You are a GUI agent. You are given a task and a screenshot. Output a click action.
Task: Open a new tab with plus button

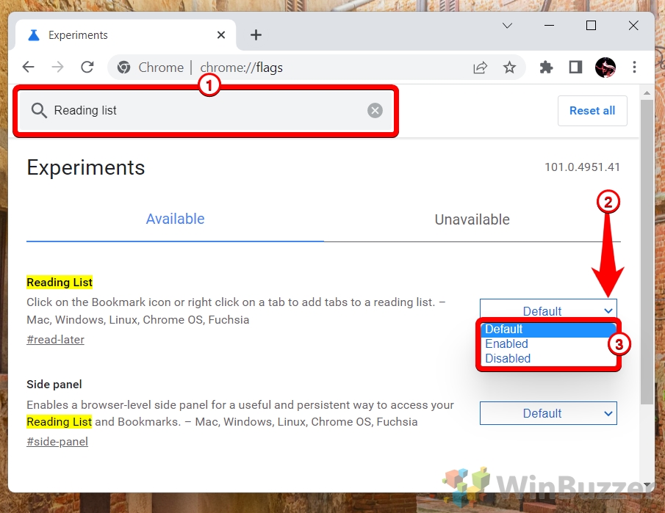[x=256, y=34]
